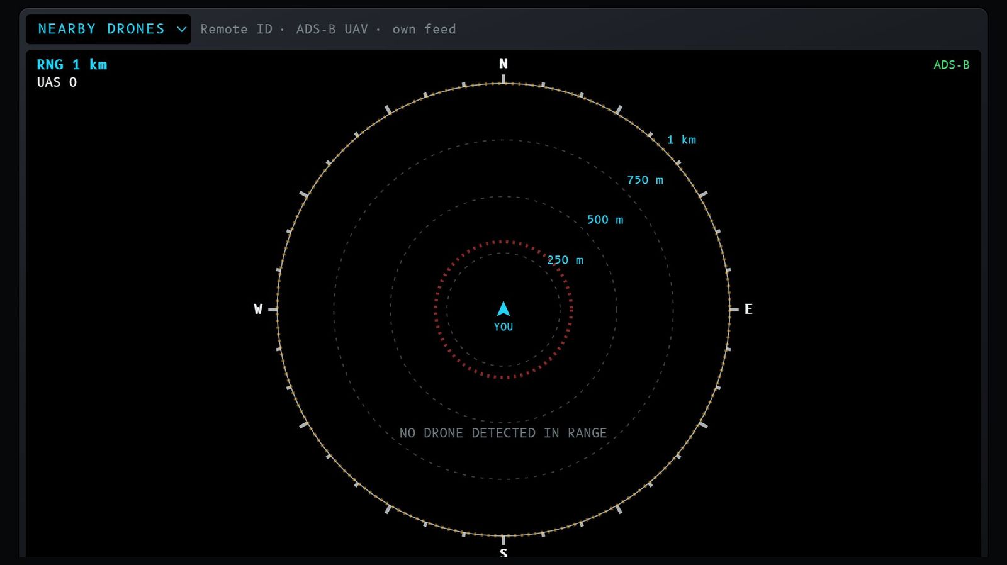Viewport: 1007px width, 565px height.
Task: Click the 750 m ring label
Action: (x=645, y=180)
